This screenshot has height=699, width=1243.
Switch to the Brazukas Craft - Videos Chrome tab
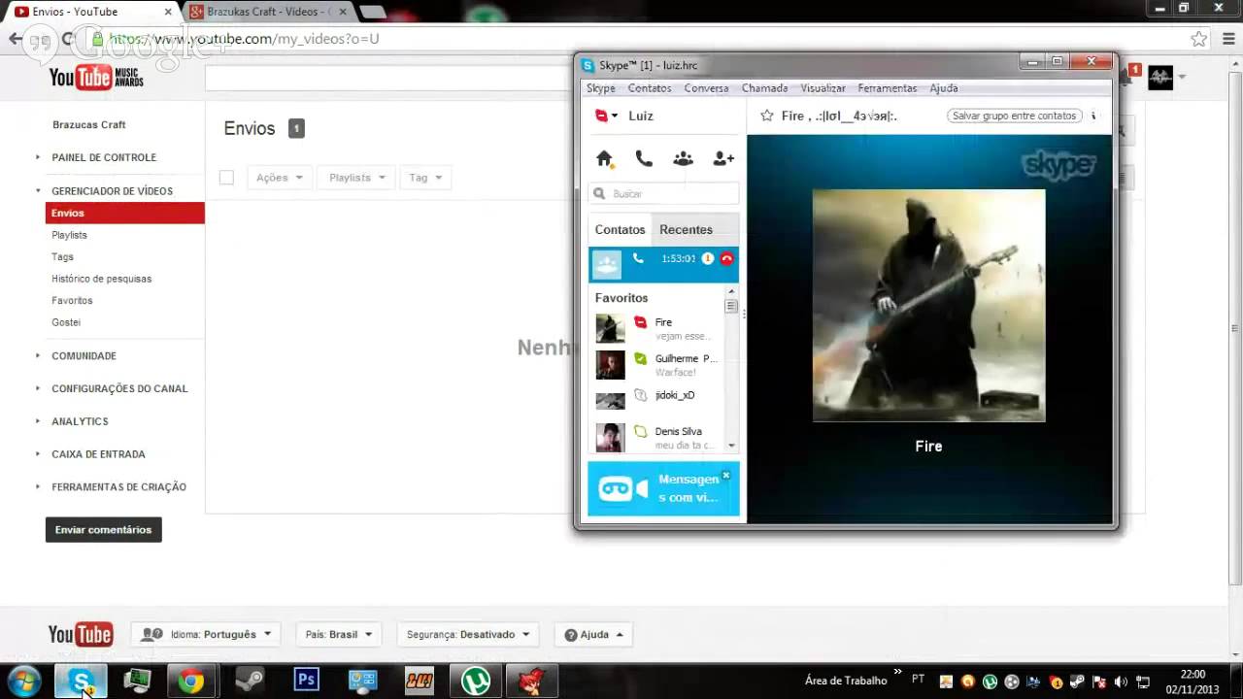click(268, 12)
